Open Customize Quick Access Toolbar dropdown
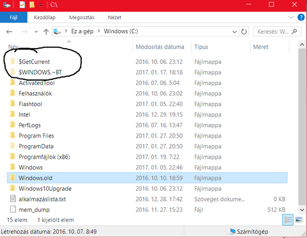The image size is (307, 238). click(41, 5)
